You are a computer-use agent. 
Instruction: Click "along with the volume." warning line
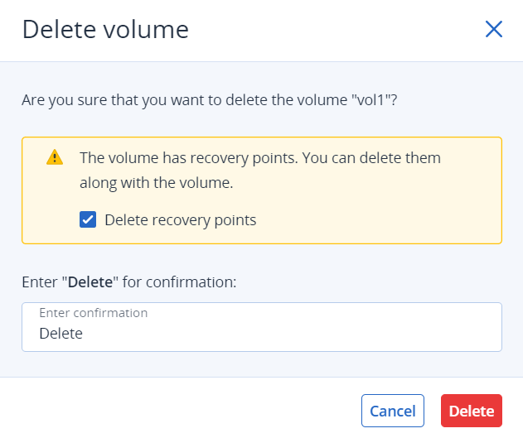156,183
